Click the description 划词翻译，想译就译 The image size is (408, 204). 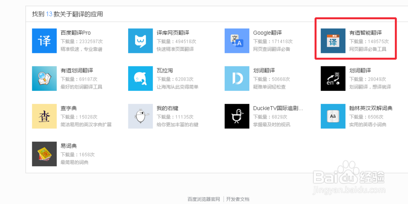click(370, 87)
